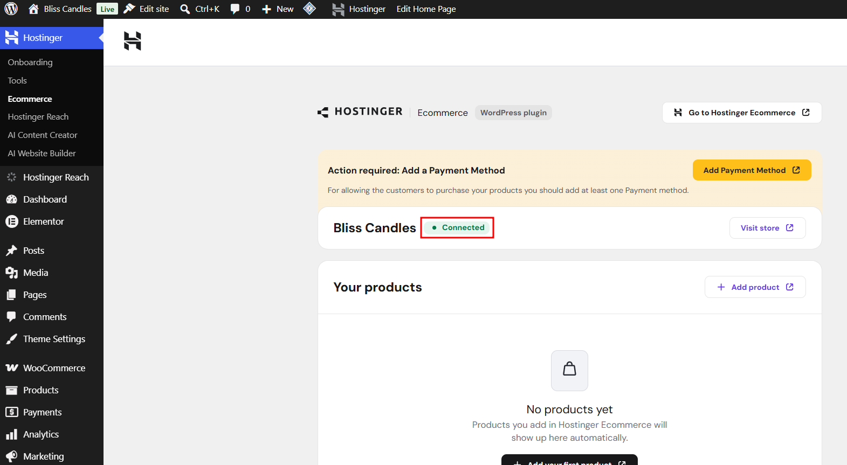Click the Dashboard gauge icon
Viewport: 847px width, 465px height.
[x=11, y=199]
